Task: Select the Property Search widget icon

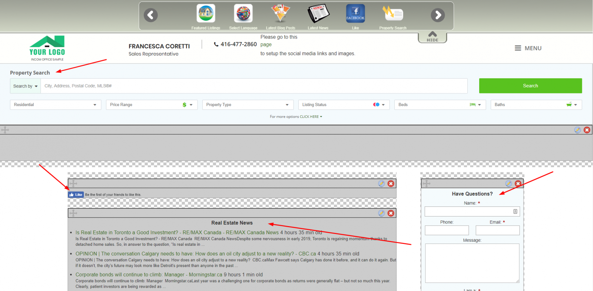Action: tap(392, 14)
